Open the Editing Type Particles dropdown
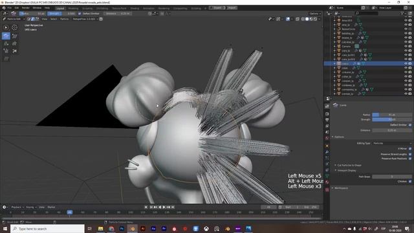Screen dimensions: 414x233 click(392, 143)
